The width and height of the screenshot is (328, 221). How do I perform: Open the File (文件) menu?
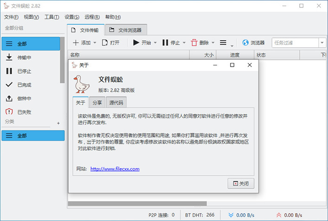[x=11, y=17]
